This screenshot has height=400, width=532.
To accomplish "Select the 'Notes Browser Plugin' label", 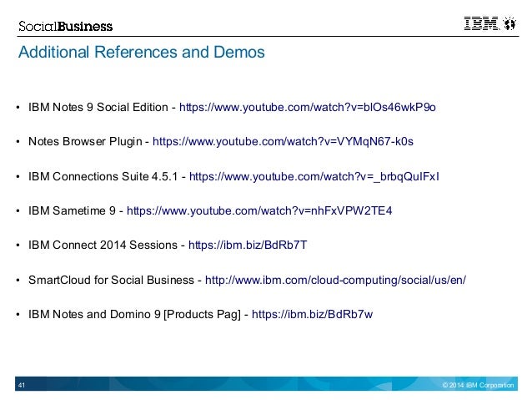I will coord(85,141).
